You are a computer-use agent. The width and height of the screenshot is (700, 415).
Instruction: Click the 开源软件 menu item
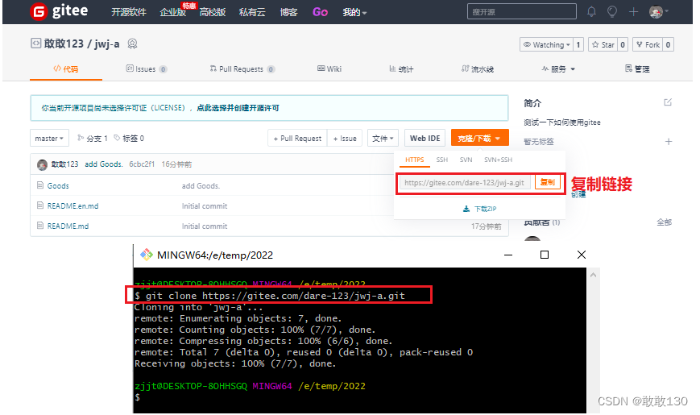click(129, 12)
